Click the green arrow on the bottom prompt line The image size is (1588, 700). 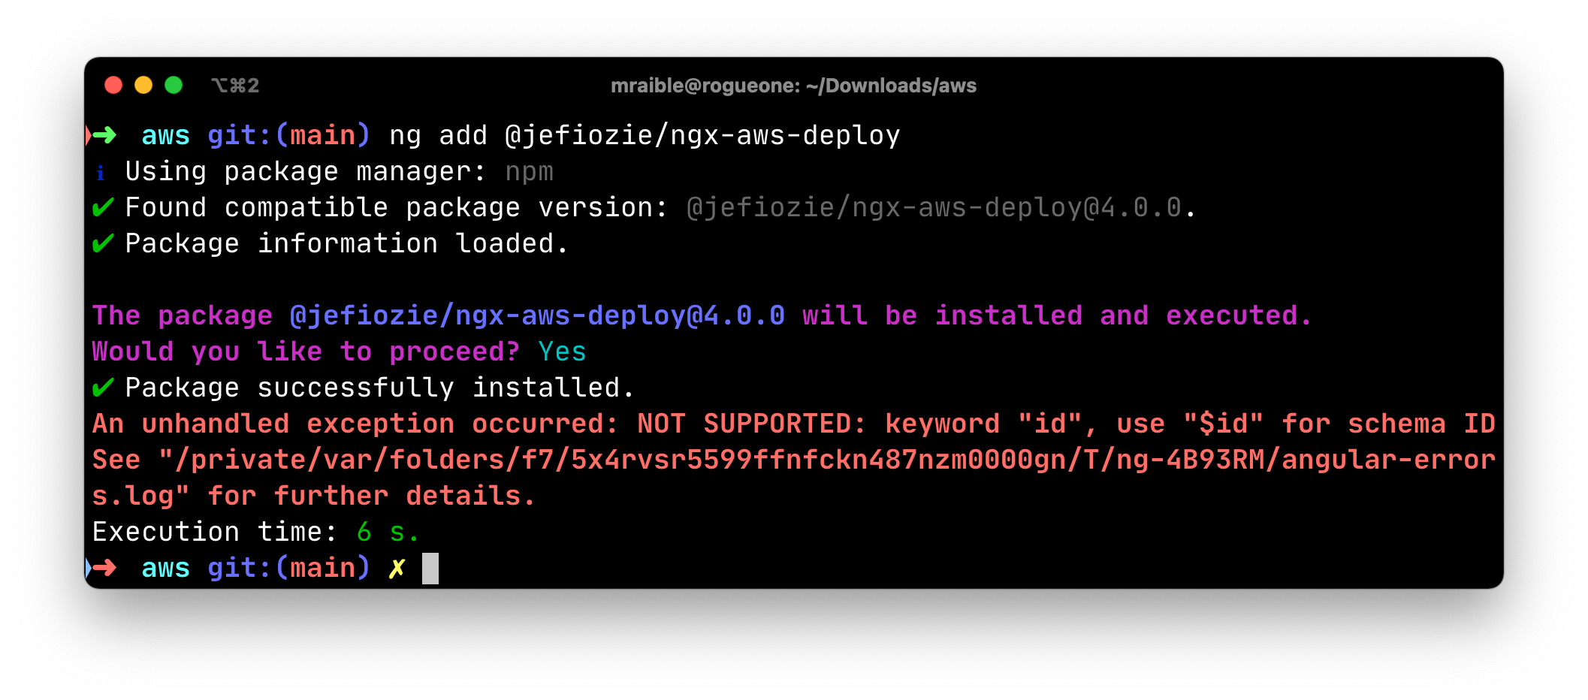pos(104,568)
